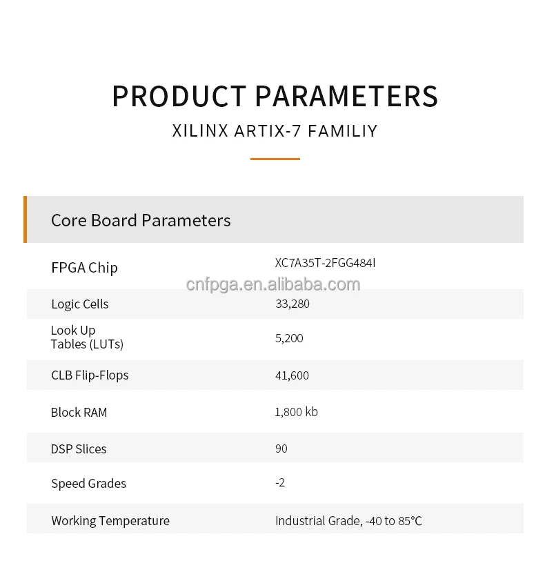The image size is (545, 570).
Task: Select the 41,600 flip-flops value
Action: (x=292, y=375)
